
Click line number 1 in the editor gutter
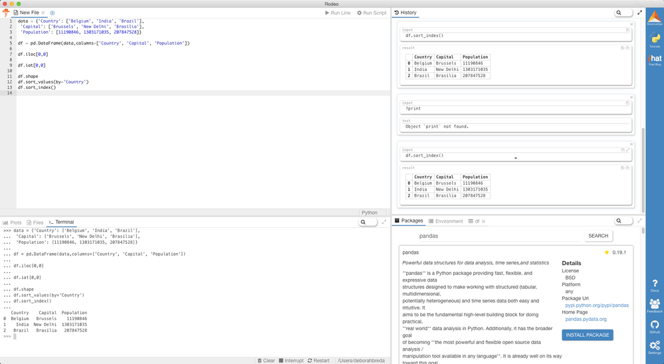(x=11, y=21)
